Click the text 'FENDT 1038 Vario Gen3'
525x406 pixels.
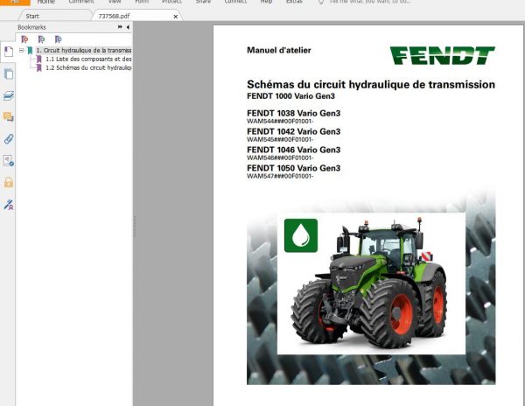(294, 113)
